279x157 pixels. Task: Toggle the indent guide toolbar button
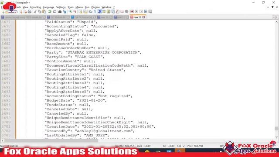coord(100,12)
